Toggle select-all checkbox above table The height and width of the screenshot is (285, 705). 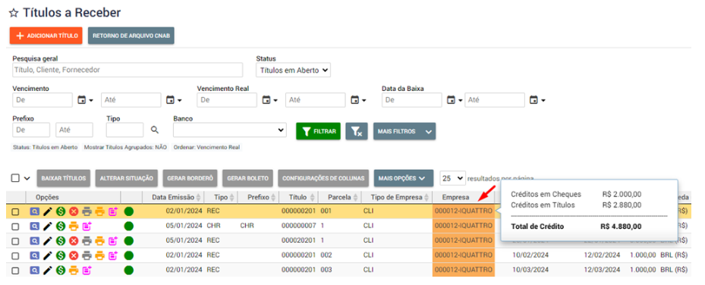click(x=15, y=177)
